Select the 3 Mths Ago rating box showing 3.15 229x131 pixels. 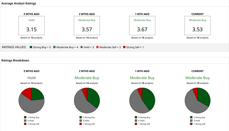[32, 25]
